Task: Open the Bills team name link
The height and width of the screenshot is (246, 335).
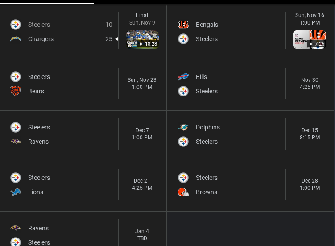Action: coord(201,77)
